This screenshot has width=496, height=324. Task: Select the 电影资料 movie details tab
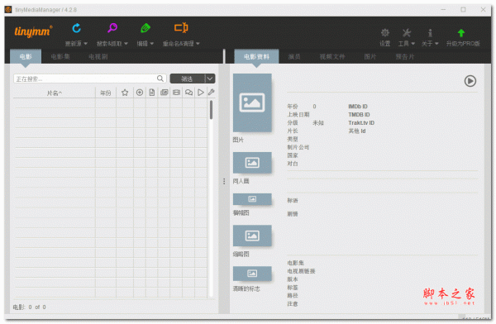256,56
